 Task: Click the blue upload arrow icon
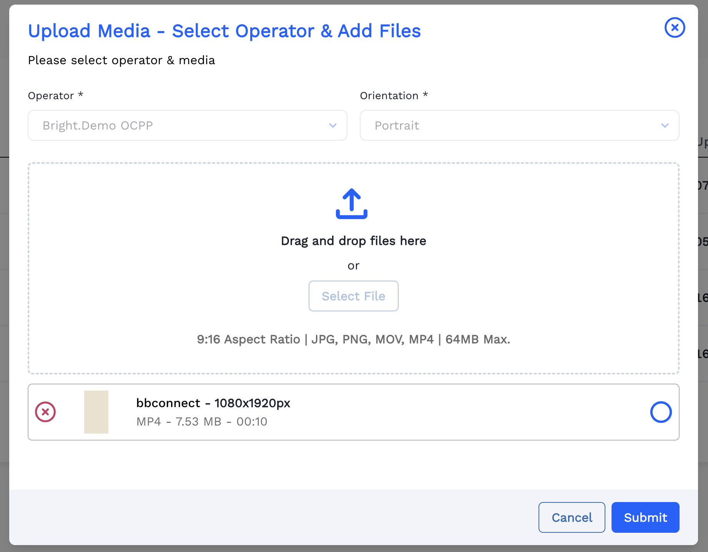[x=351, y=204]
